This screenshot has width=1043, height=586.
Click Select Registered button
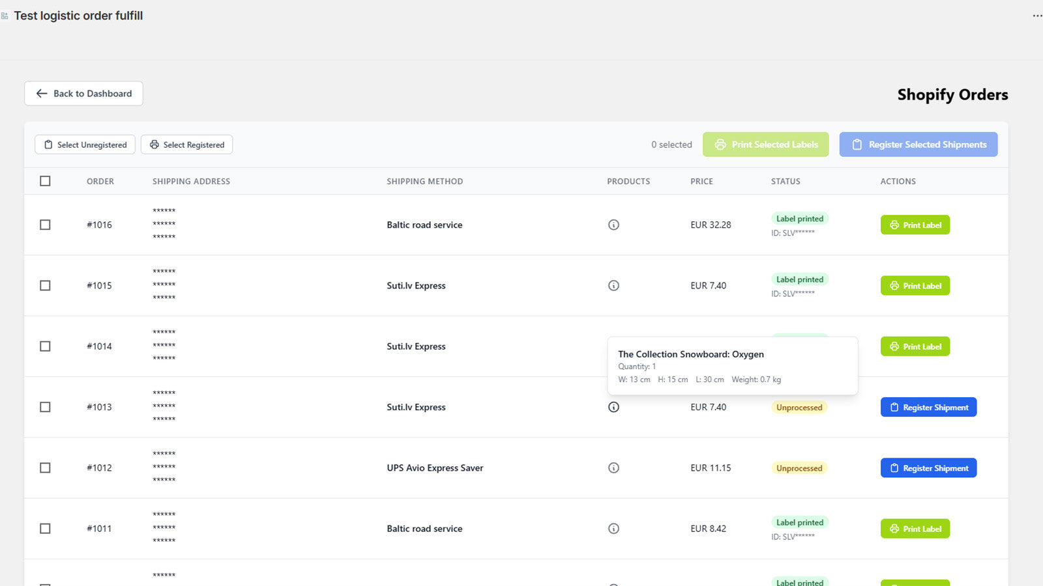pyautogui.click(x=186, y=145)
